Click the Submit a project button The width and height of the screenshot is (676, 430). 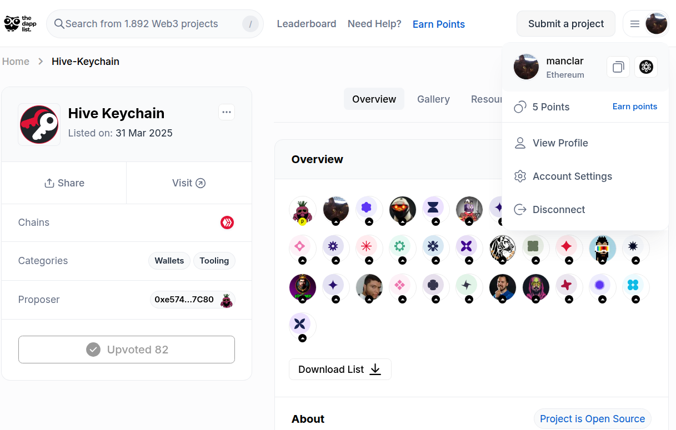tap(565, 24)
